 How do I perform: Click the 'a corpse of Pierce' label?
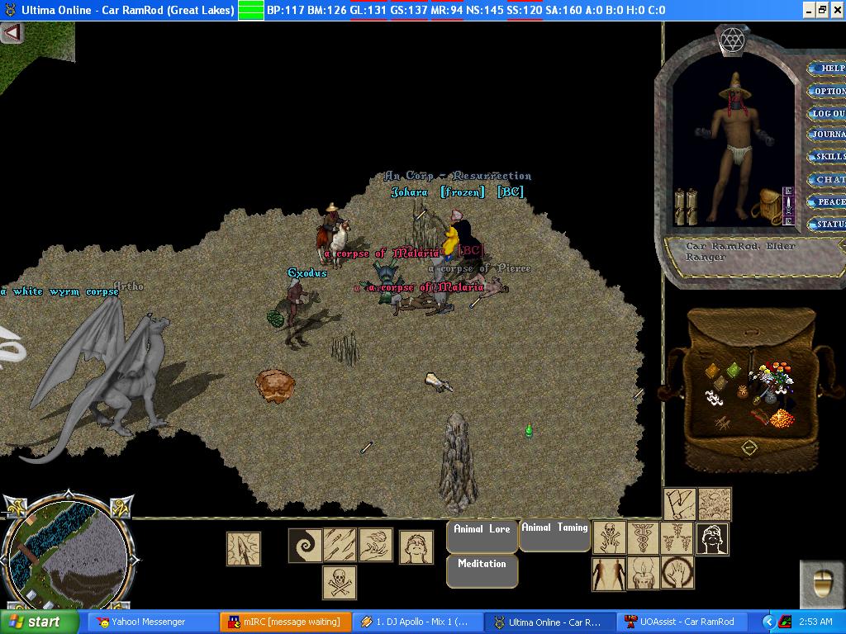click(480, 268)
